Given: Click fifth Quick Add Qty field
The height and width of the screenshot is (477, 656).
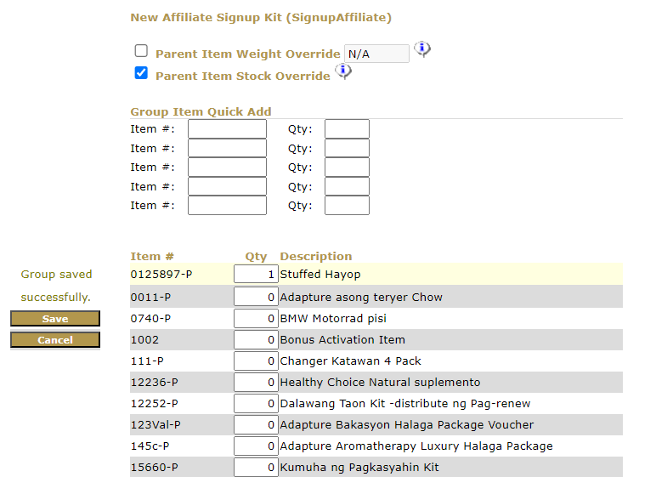Looking at the screenshot, I should [x=347, y=206].
